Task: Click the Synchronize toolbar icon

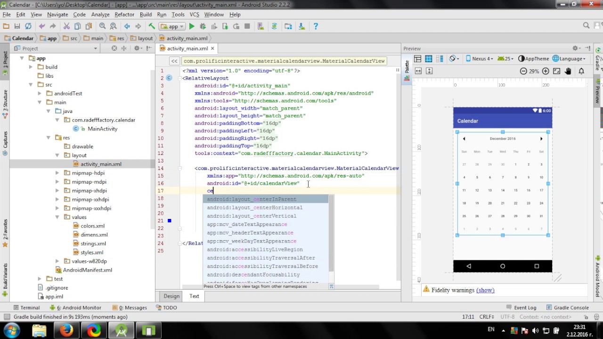Action: [28, 26]
